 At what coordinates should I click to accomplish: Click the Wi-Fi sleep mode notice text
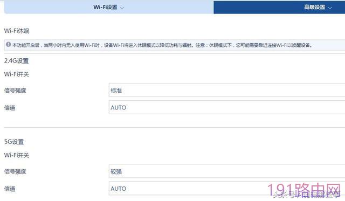pyautogui.click(x=162, y=45)
